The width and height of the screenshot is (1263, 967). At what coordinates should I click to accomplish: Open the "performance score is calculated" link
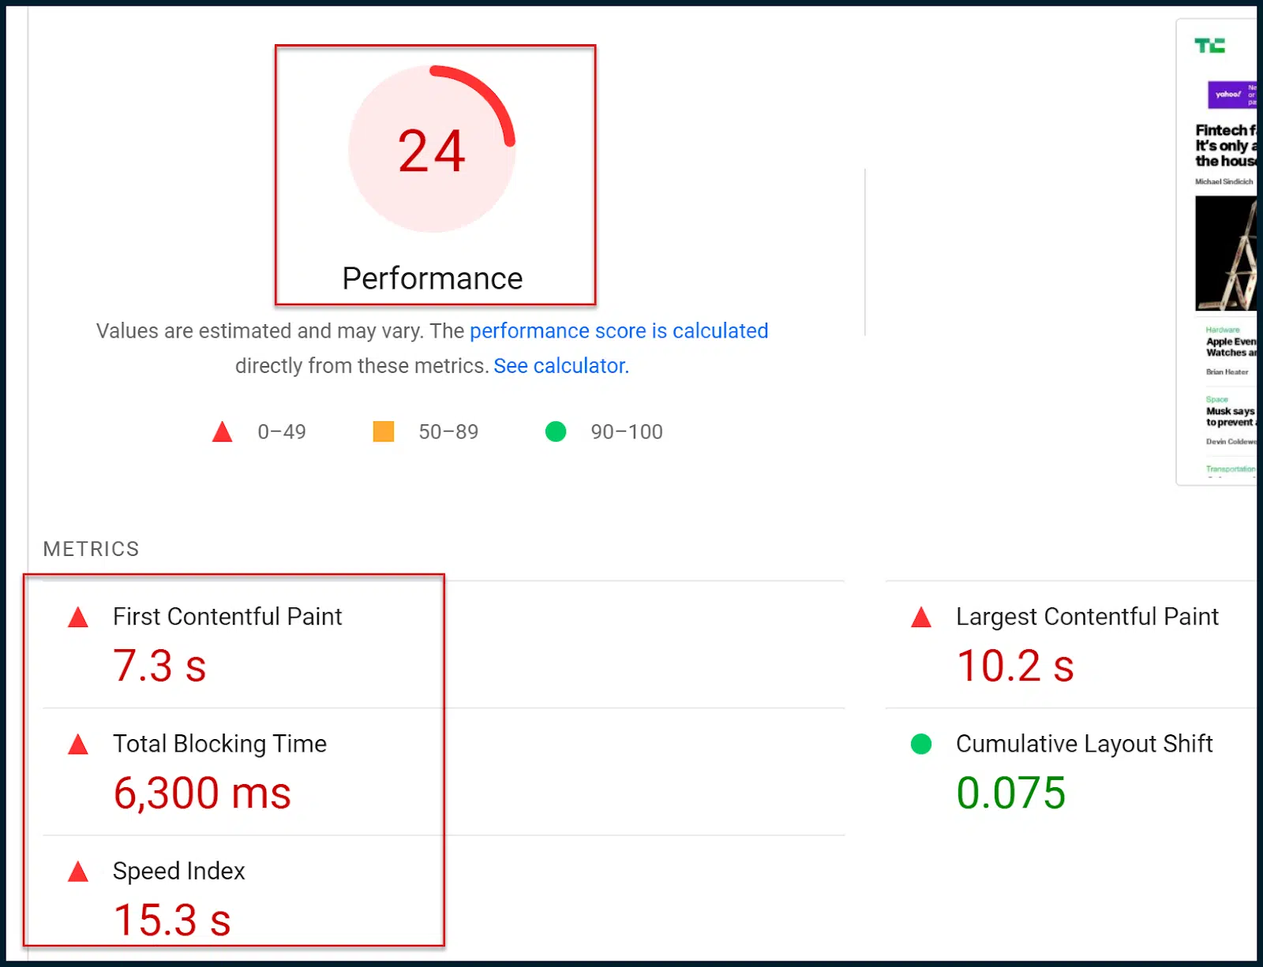click(619, 330)
